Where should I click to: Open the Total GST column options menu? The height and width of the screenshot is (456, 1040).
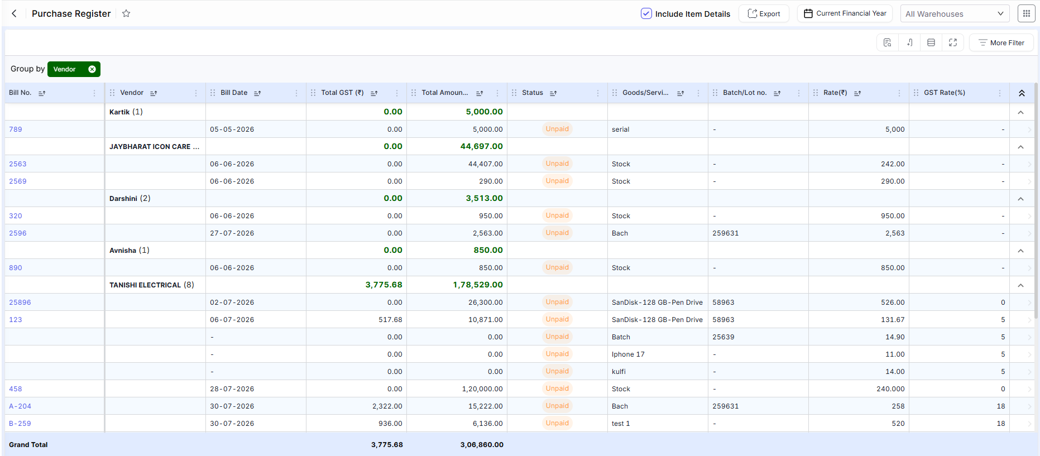(397, 93)
